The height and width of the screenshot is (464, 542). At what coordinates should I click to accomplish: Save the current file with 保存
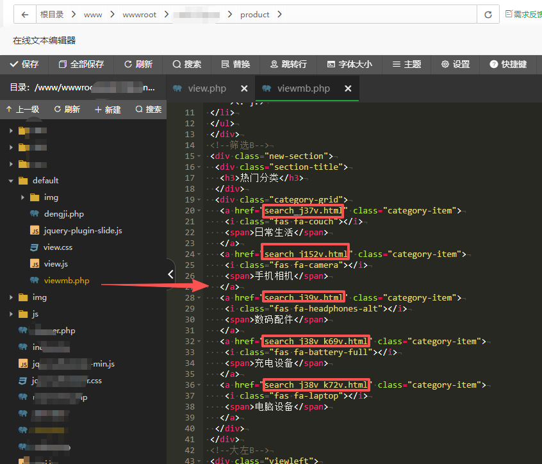click(24, 64)
